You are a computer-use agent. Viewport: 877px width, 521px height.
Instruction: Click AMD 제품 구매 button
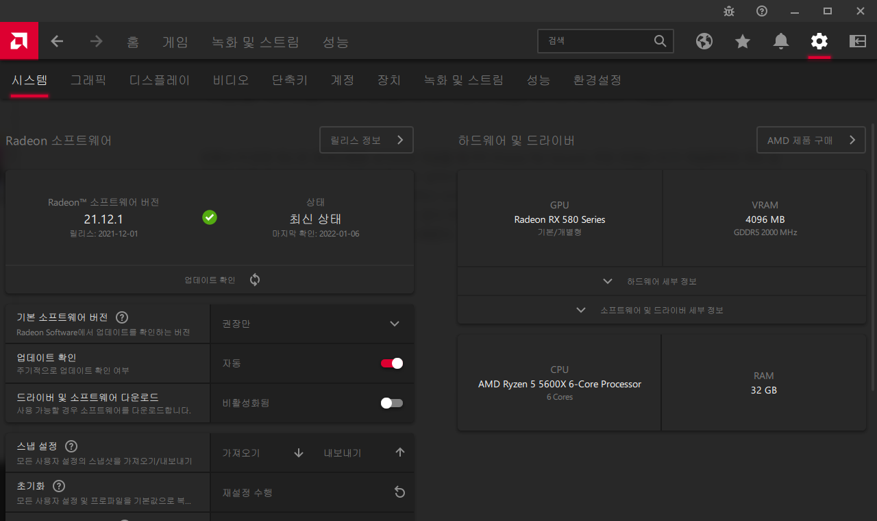(x=811, y=140)
